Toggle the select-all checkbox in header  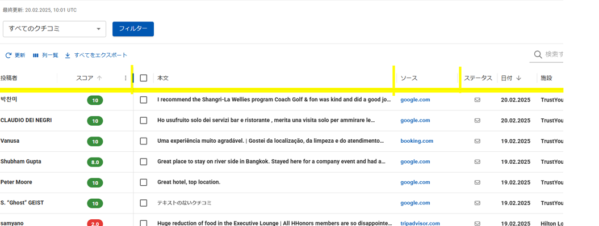pos(144,78)
